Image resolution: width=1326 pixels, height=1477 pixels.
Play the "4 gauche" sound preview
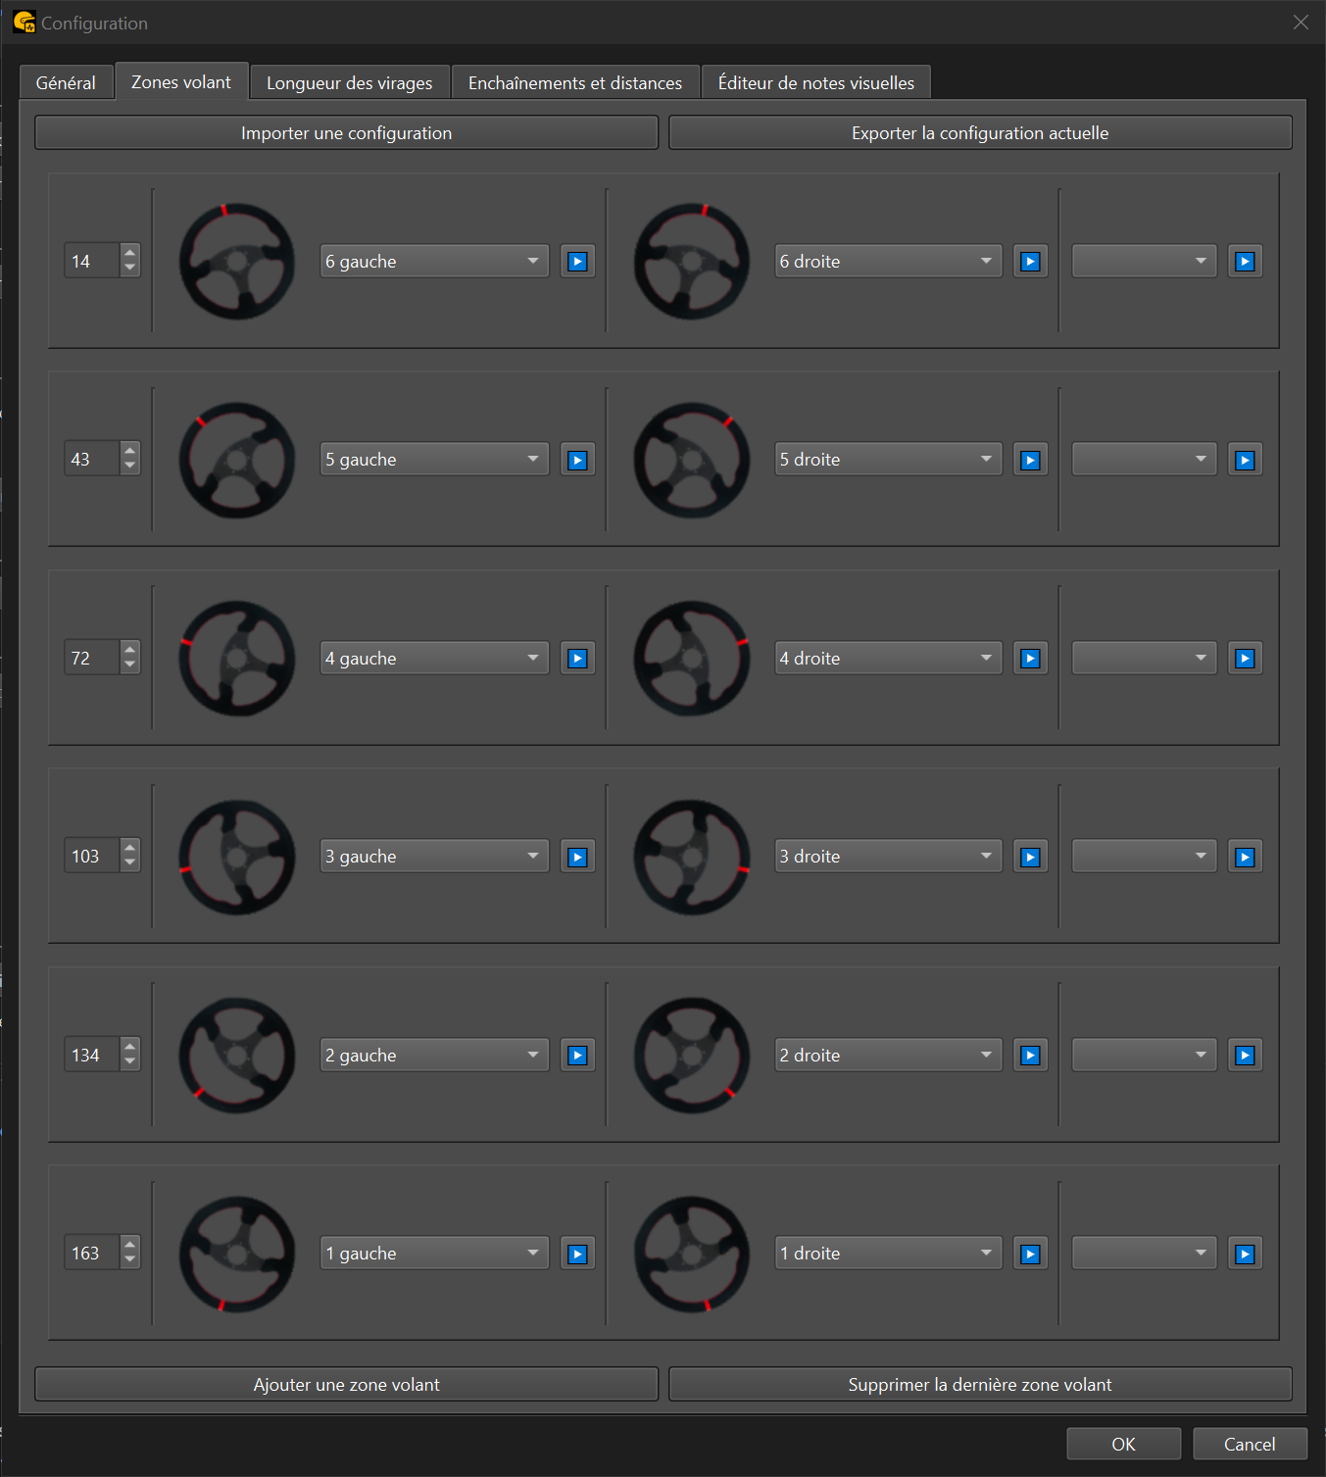pos(577,659)
